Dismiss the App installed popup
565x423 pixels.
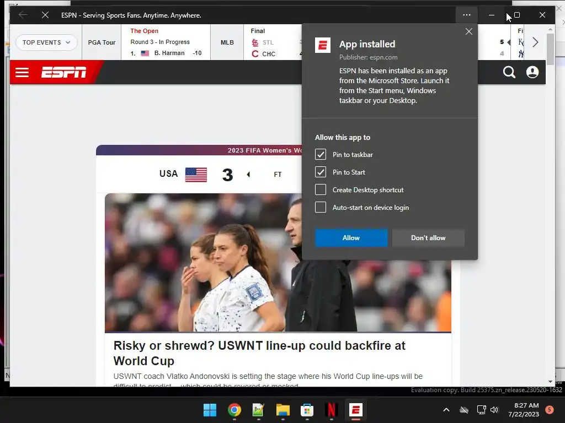pyautogui.click(x=469, y=31)
